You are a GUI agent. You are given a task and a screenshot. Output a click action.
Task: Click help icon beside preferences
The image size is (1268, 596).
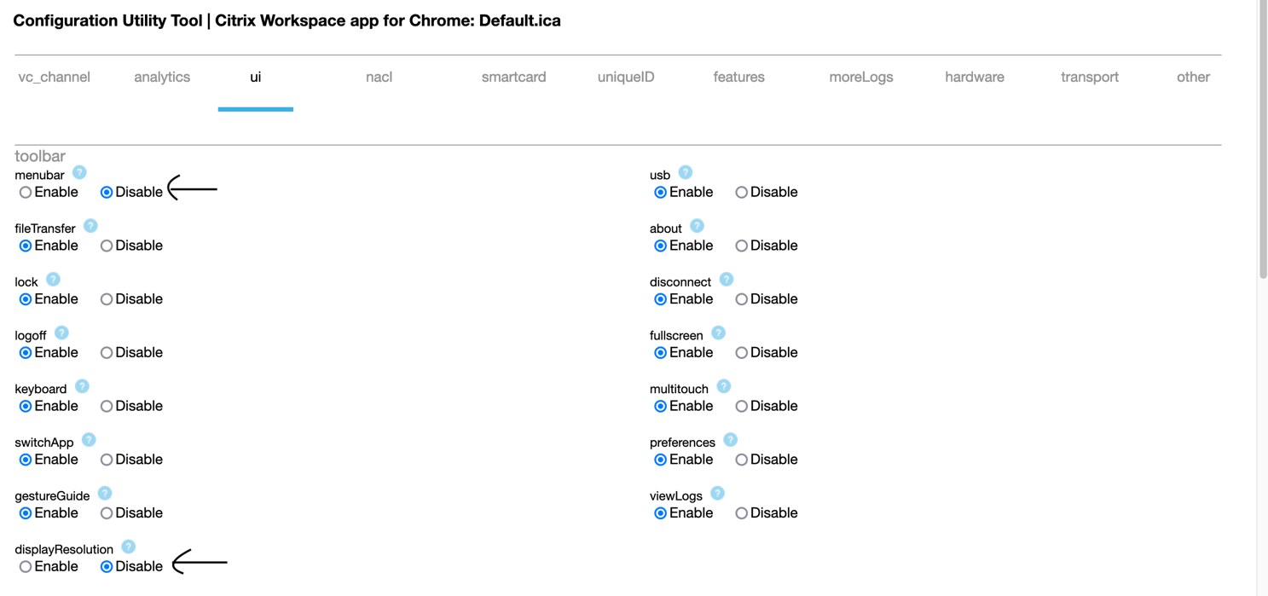coord(730,440)
